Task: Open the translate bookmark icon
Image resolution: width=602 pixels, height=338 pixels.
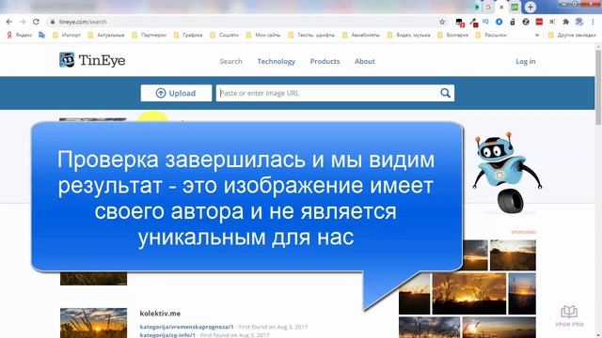Action: pyautogui.click(x=41, y=35)
